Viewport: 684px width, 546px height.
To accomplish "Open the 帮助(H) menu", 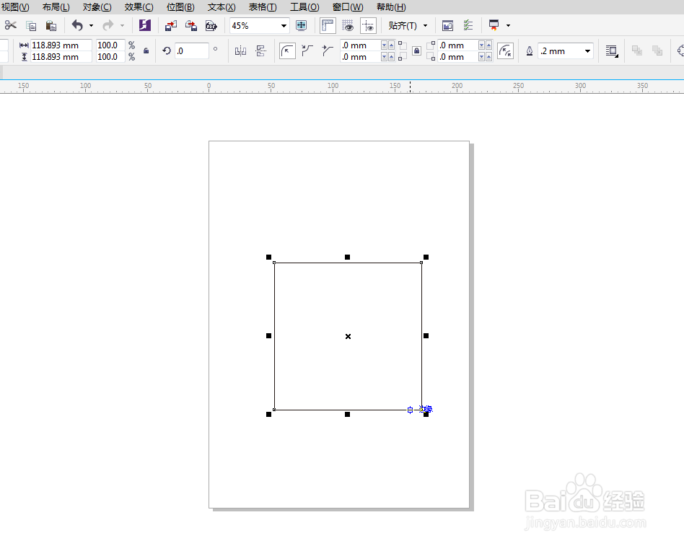I will [391, 7].
